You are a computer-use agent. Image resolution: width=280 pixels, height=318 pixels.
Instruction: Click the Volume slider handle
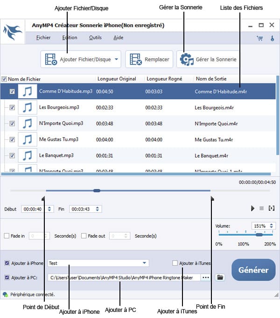[259, 235]
